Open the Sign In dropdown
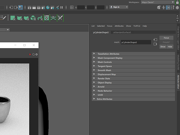 pos(119,7)
